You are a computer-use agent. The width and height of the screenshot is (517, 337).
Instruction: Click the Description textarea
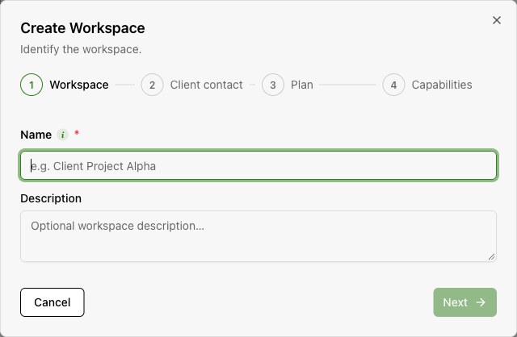[x=258, y=236]
